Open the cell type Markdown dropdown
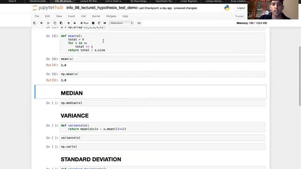The image size is (301, 169). (121, 23)
